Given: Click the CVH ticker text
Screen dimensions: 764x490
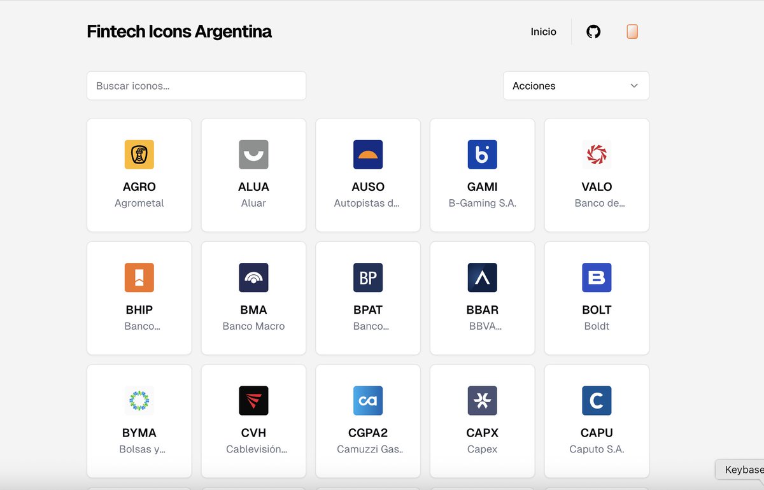Looking at the screenshot, I should click(253, 433).
